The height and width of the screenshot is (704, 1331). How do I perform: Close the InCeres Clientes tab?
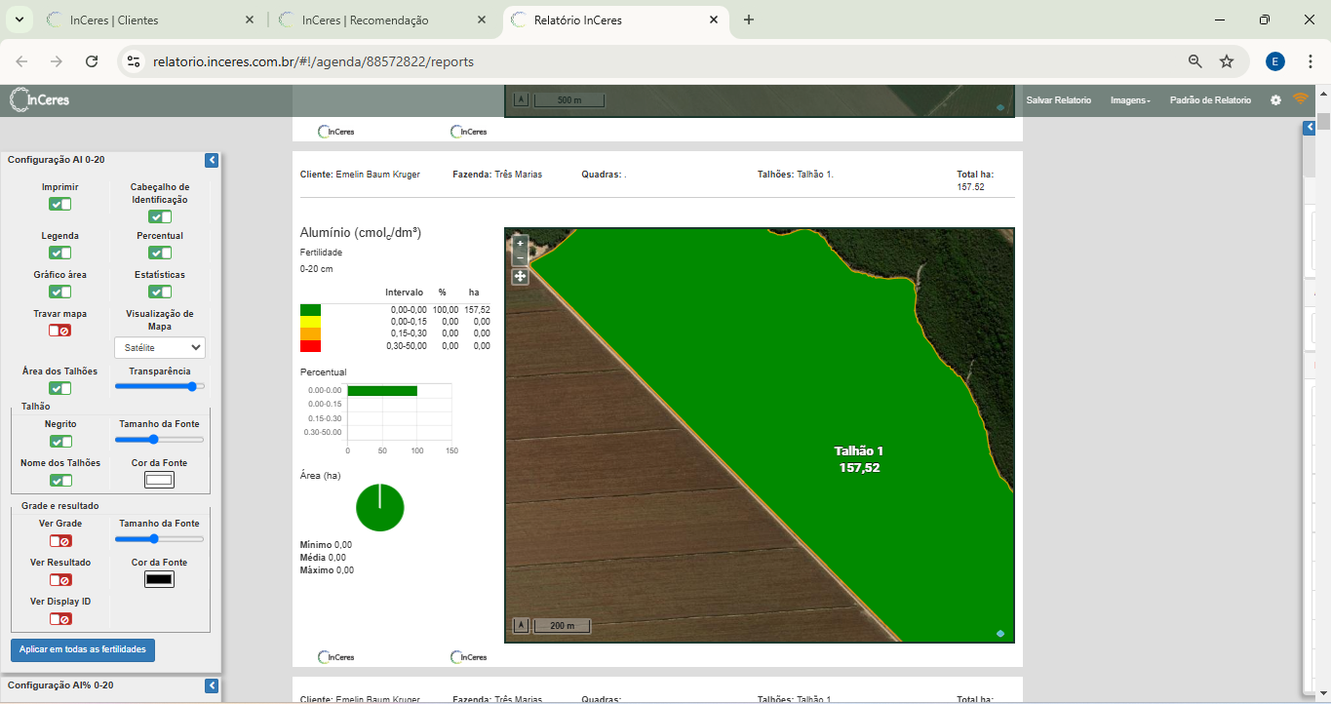pos(251,20)
